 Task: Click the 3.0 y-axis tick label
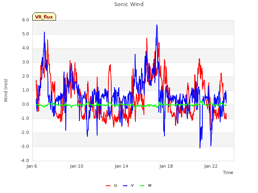pos(25,62)
